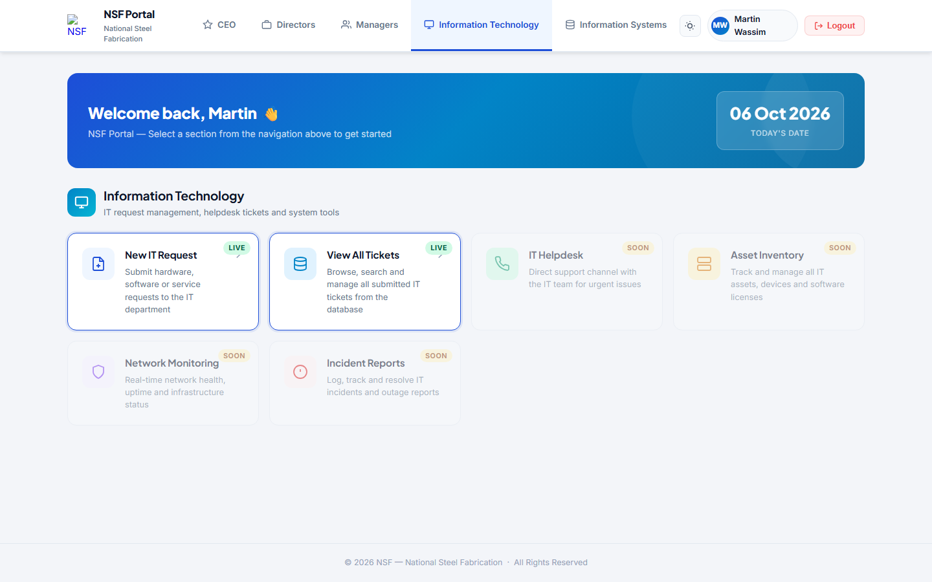
Task: Click the Network Monitoring card title
Action: tap(172, 363)
